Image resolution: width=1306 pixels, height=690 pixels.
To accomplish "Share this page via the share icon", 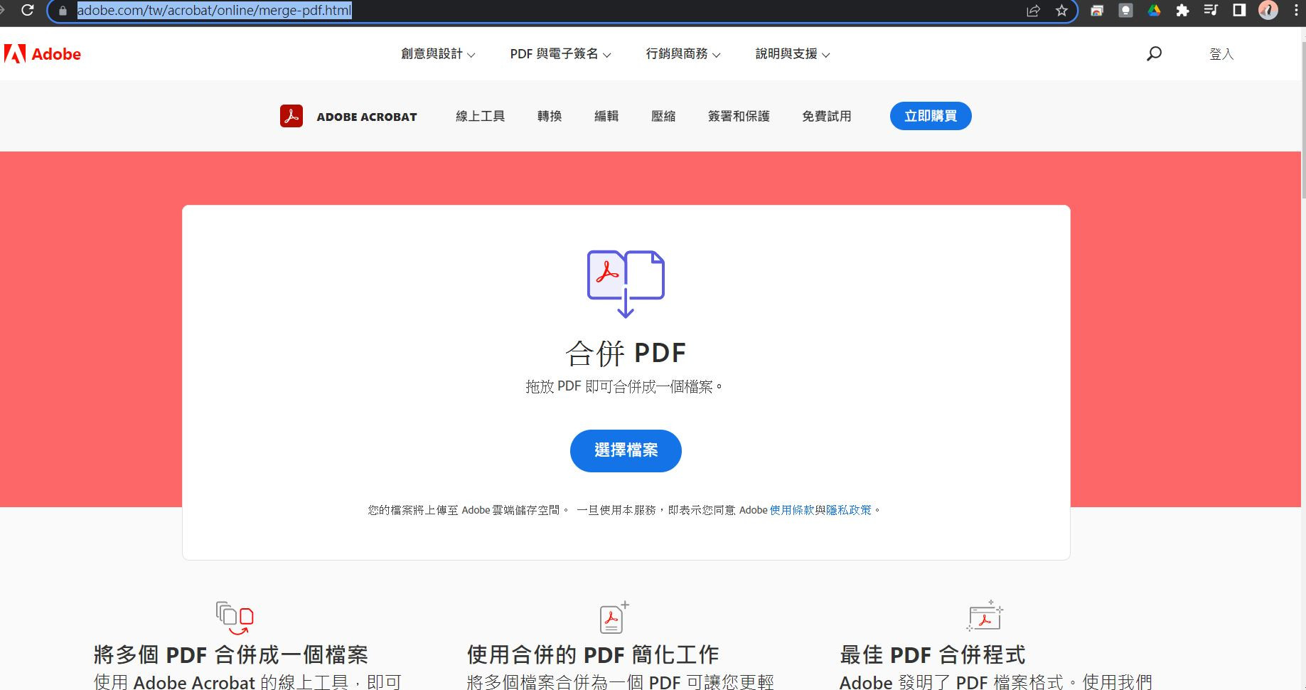I will [x=1033, y=11].
